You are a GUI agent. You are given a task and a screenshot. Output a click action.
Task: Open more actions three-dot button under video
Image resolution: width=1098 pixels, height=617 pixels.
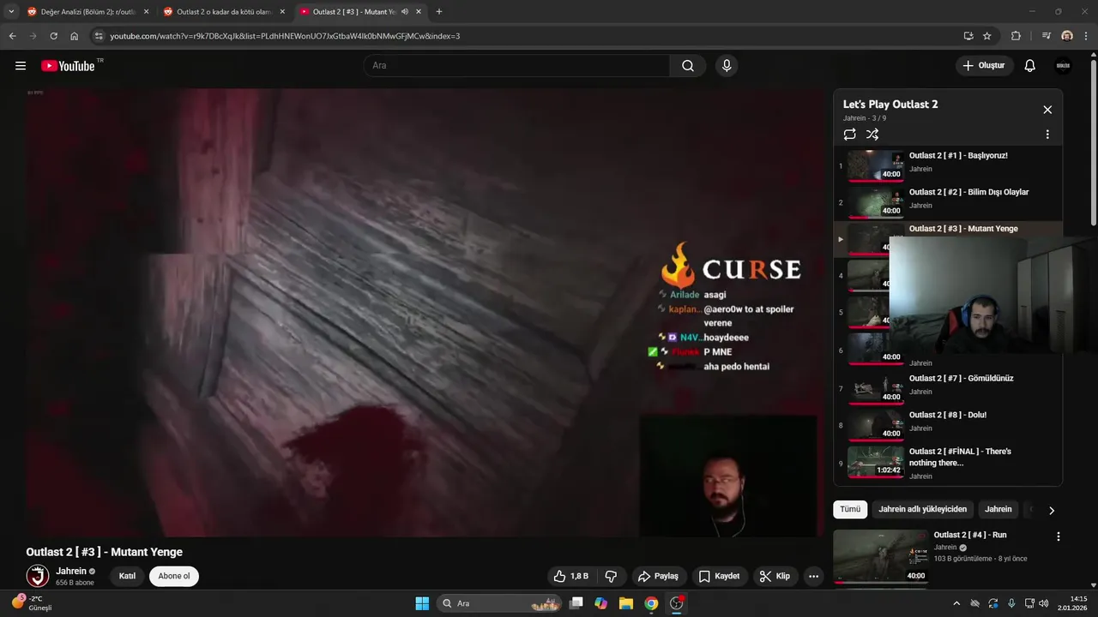[x=813, y=576]
